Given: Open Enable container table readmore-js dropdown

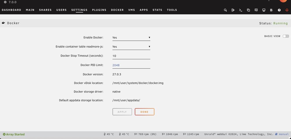Looking at the screenshot, I should (x=131, y=47).
